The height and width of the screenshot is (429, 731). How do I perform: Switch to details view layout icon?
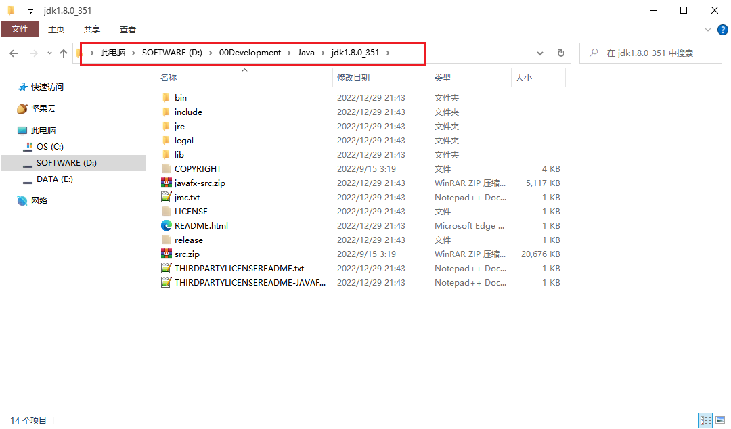(705, 420)
